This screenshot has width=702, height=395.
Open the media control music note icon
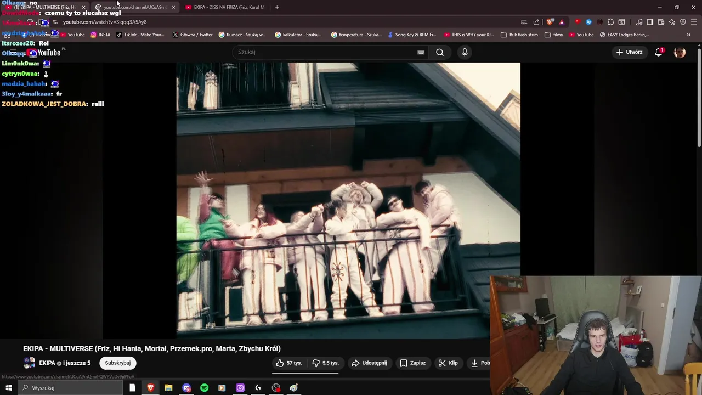(x=639, y=22)
